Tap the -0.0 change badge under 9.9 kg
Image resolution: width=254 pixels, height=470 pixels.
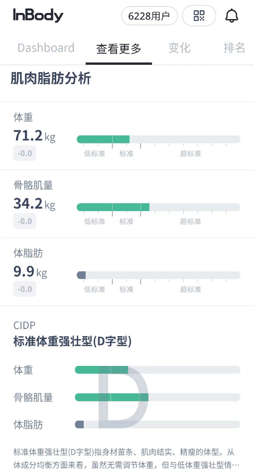coord(24,289)
